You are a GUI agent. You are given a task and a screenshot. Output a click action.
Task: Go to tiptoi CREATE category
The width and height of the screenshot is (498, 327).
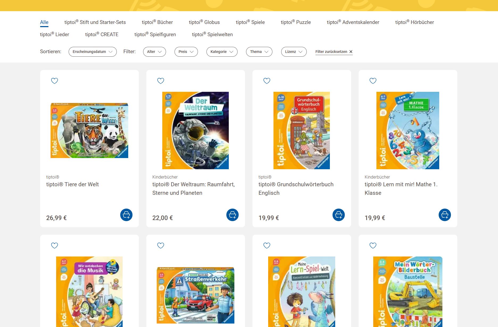[x=102, y=35]
